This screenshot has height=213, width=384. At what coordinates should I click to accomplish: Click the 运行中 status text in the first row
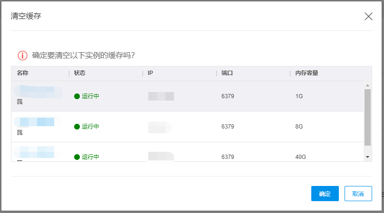(90, 96)
